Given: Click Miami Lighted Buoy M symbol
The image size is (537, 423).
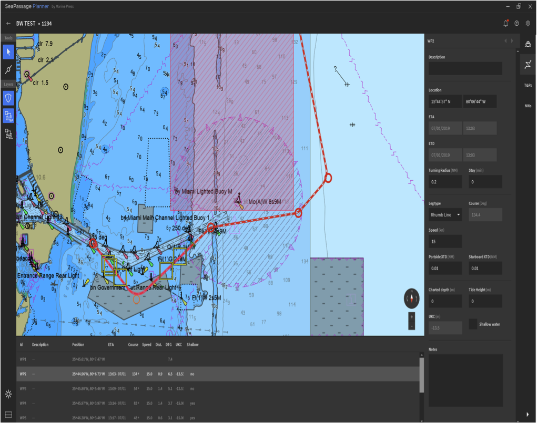Looking at the screenshot, I should click(239, 200).
